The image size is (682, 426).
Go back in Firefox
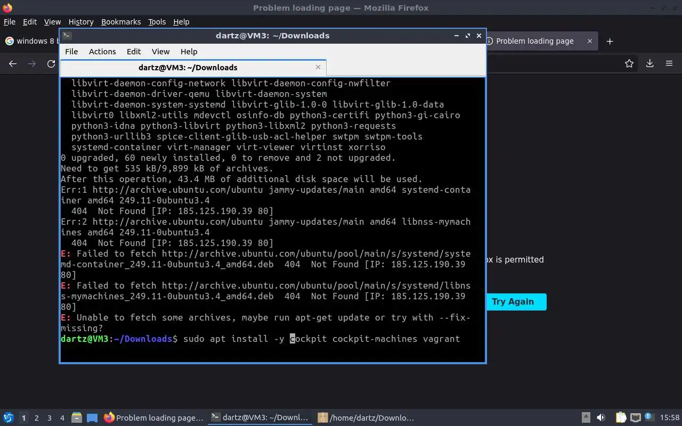pyautogui.click(x=13, y=64)
